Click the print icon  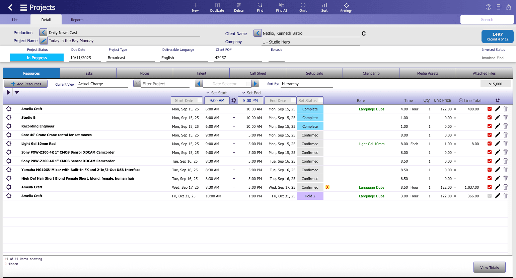click(x=499, y=7)
